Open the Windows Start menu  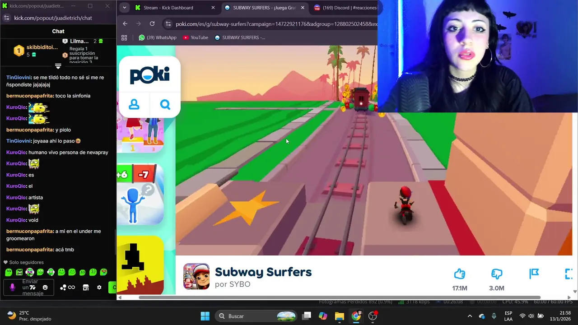(205, 316)
